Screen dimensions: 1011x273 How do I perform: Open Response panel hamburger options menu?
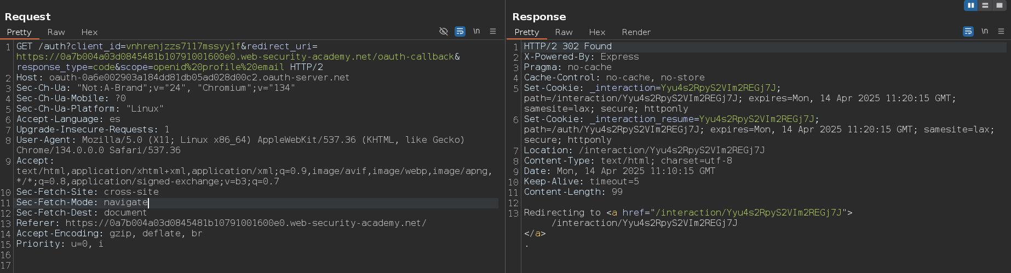click(1001, 31)
